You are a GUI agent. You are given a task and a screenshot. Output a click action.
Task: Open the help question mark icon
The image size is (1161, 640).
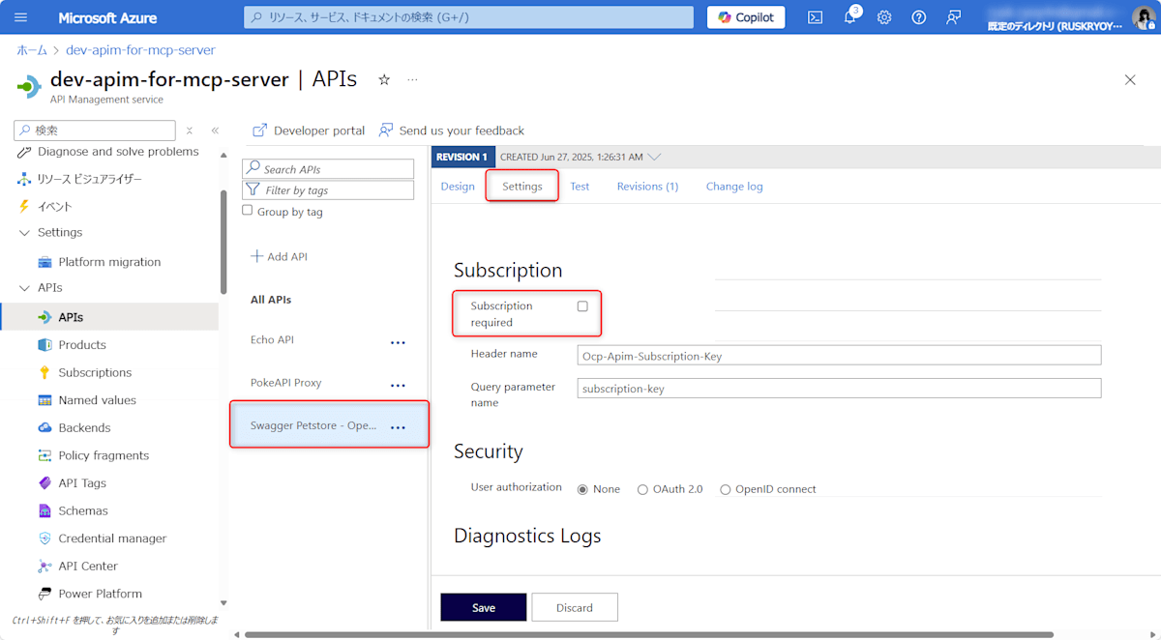(x=919, y=17)
